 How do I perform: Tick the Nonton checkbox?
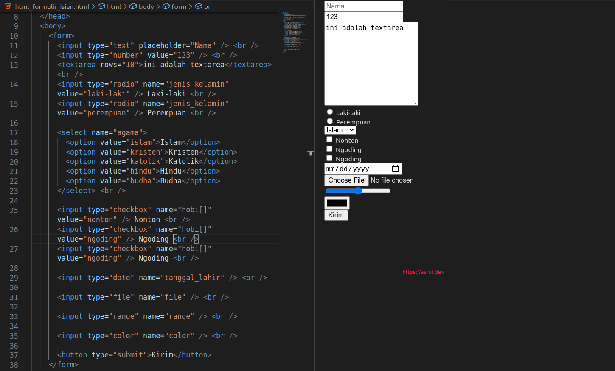329,140
